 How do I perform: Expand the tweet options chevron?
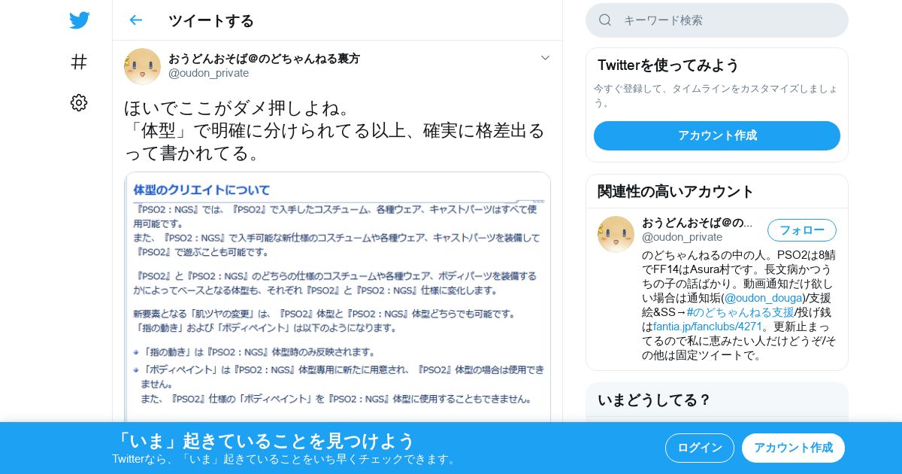coord(545,58)
